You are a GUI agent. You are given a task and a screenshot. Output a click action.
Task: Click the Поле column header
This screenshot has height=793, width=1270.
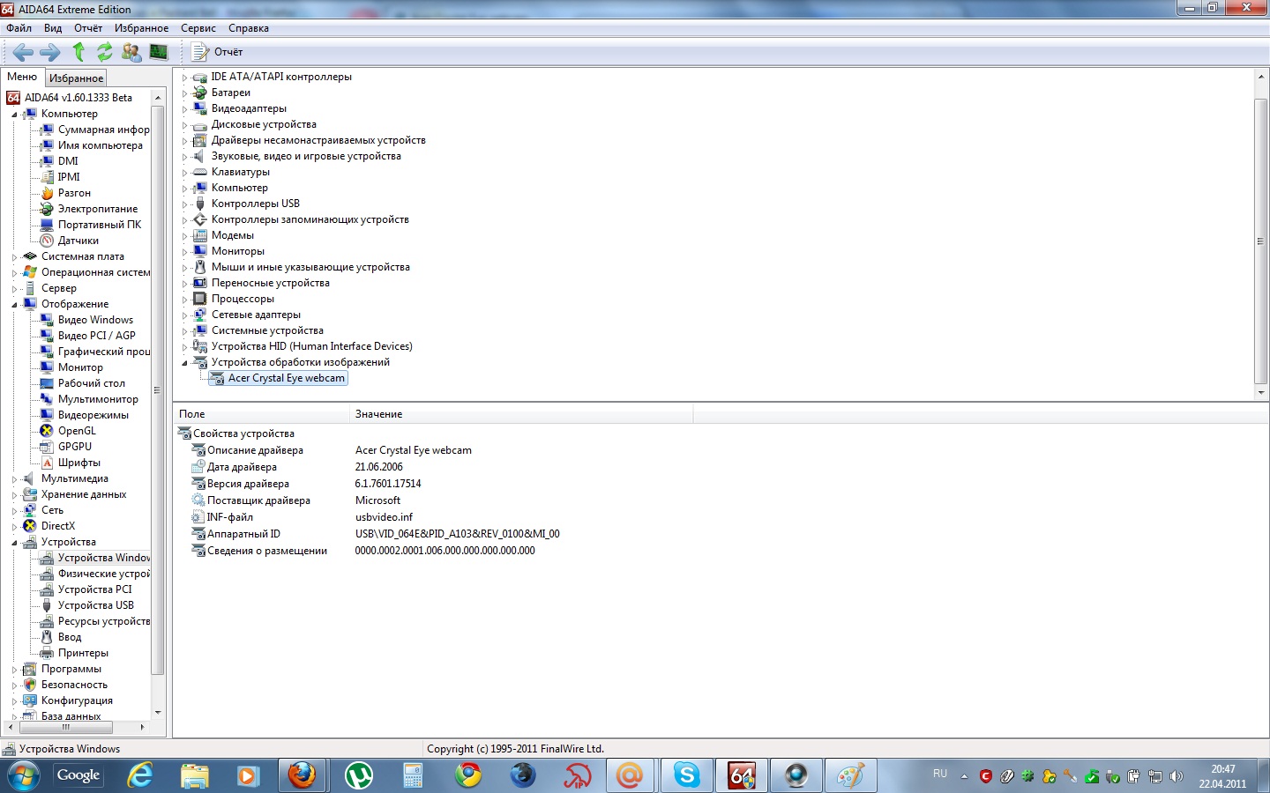point(262,414)
